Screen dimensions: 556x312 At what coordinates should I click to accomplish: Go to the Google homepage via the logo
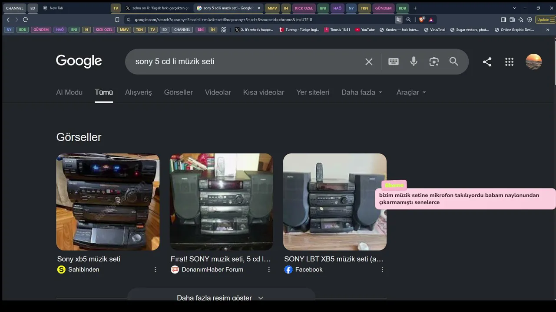click(x=79, y=62)
